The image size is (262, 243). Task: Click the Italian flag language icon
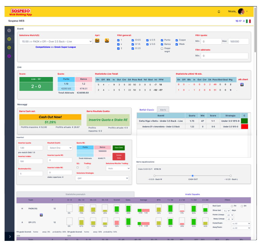point(248,21)
